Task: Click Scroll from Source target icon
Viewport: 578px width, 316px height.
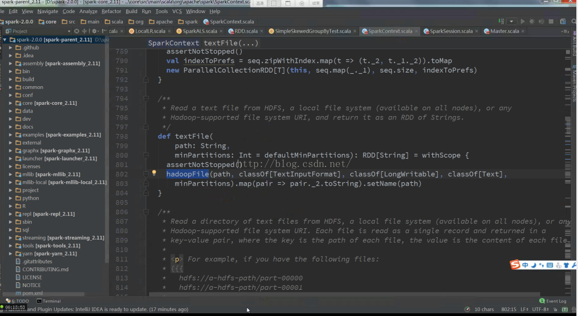Action: [76, 31]
